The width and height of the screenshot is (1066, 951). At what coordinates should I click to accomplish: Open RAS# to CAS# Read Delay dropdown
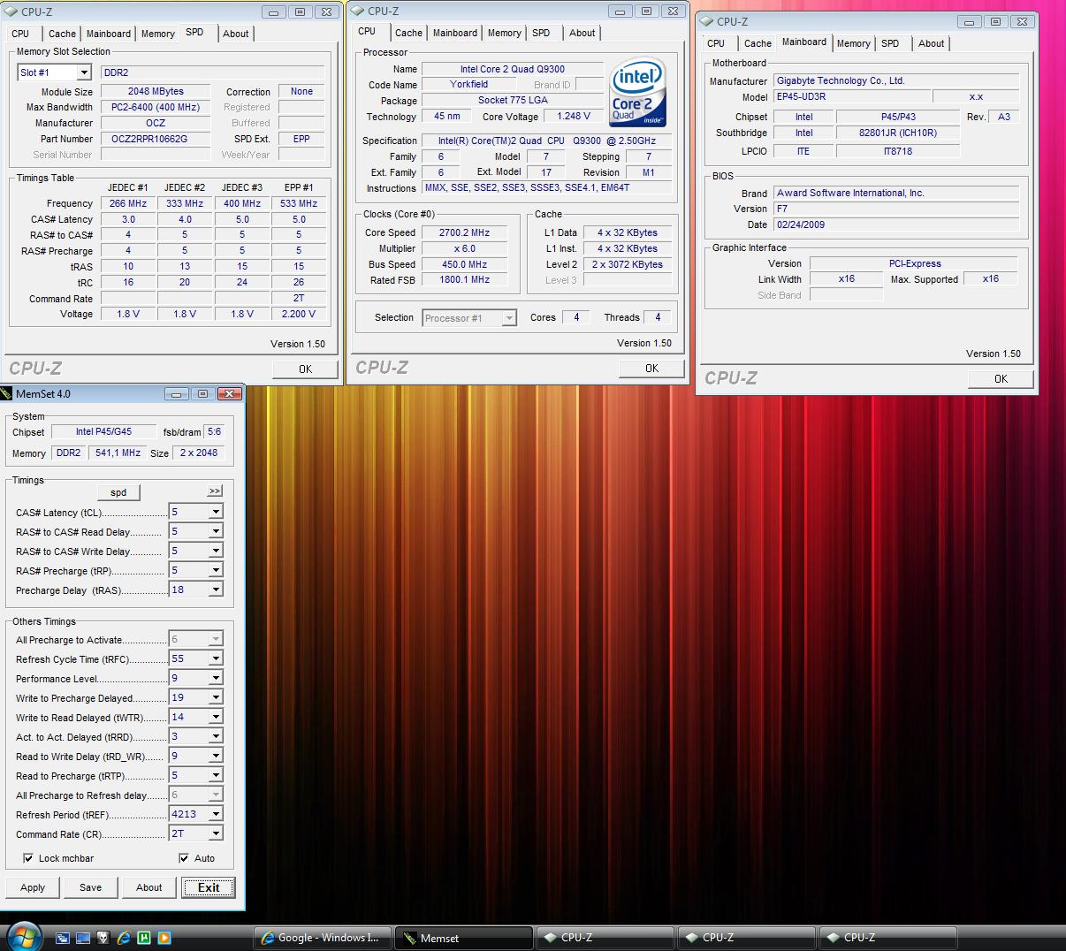pyautogui.click(x=215, y=531)
